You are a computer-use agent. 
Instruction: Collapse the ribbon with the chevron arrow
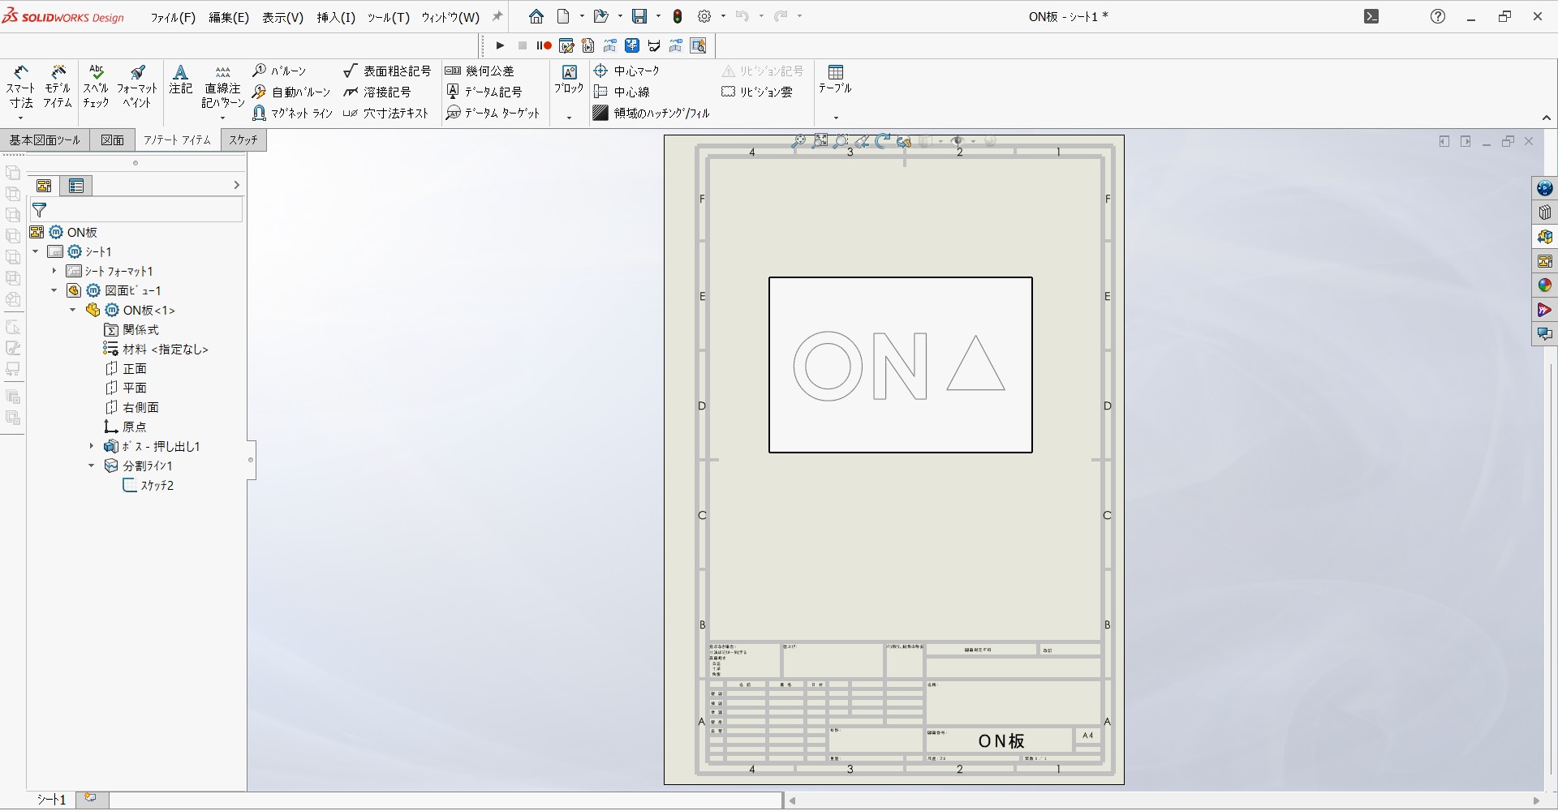click(1547, 118)
